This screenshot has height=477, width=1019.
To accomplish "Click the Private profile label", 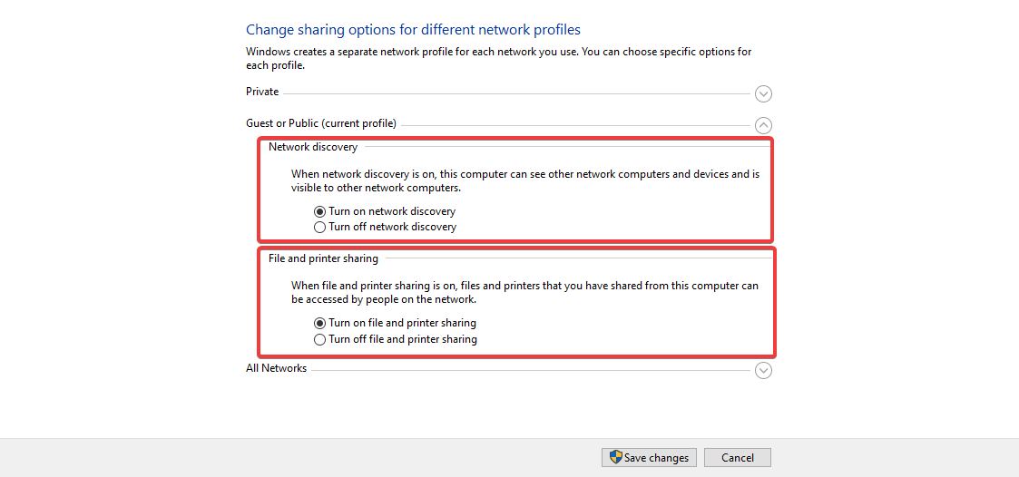I will pos(262,92).
